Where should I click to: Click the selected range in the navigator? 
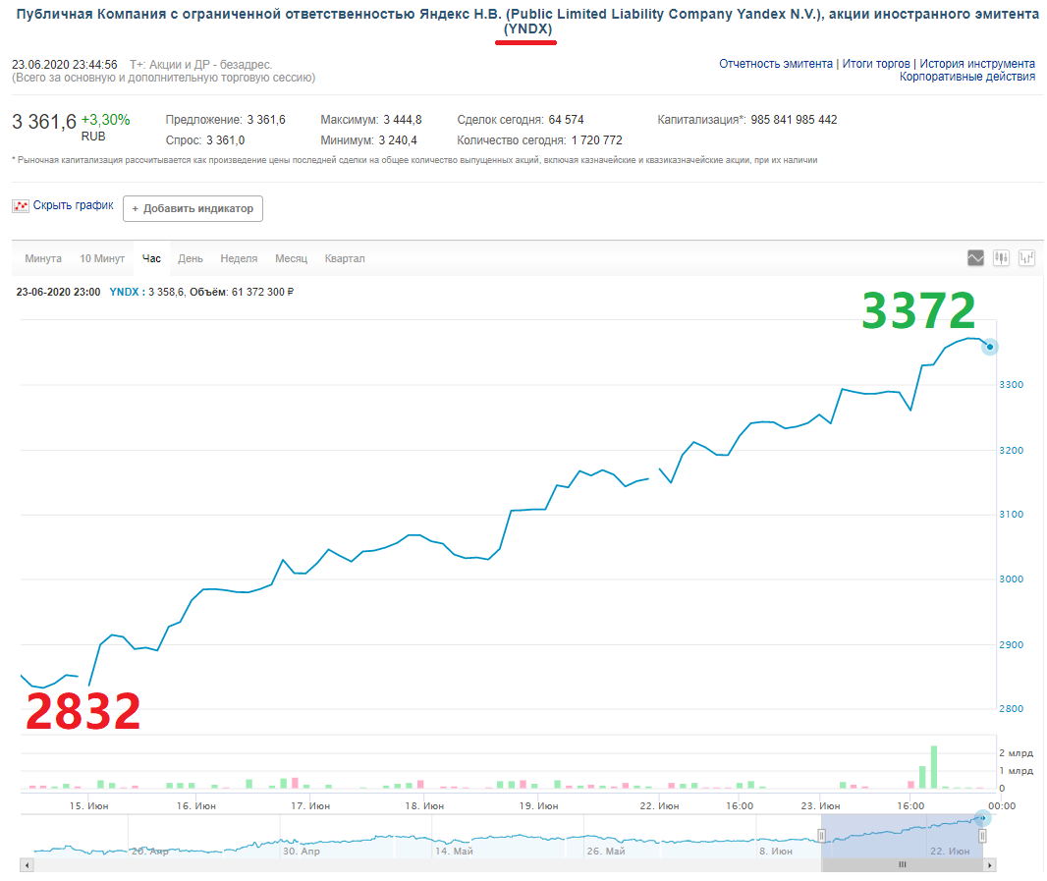[902, 836]
